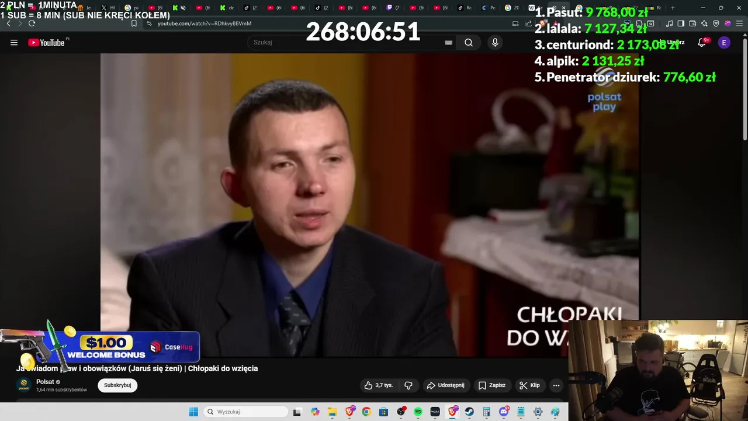748x421 pixels.
Task: Open the Brave VPN shield icon
Action: (716, 23)
